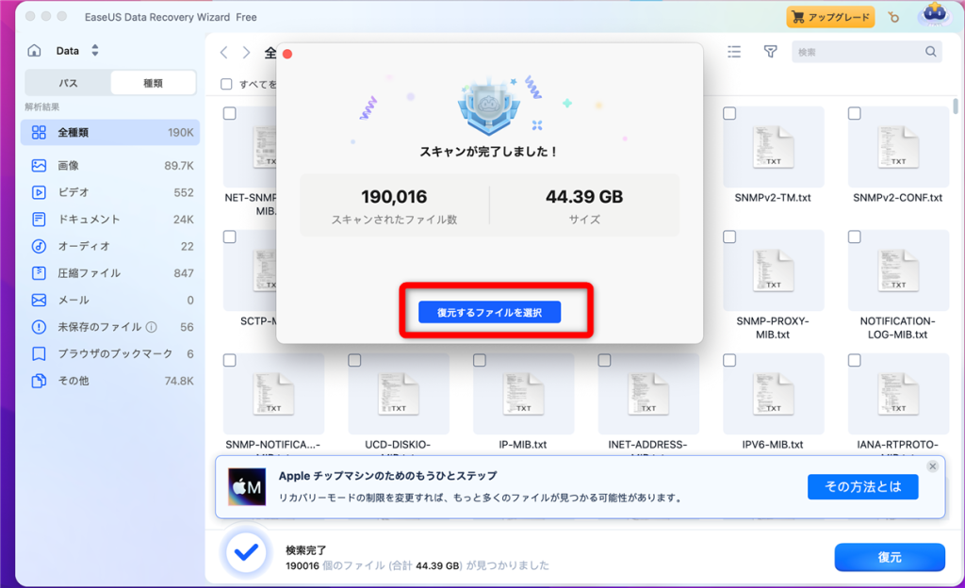The image size is (965, 588).
Task: Select the ドキュメント category icon
Action: point(39,219)
